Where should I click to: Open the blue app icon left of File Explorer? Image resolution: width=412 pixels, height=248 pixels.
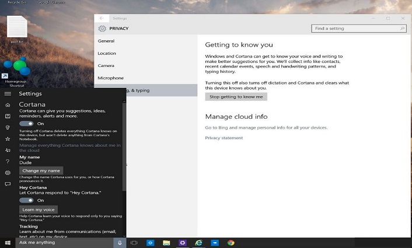pos(151,243)
